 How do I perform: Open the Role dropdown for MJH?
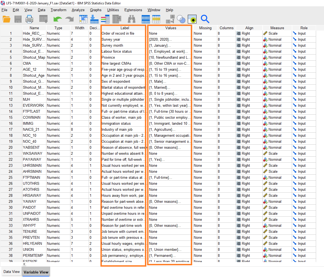pos(304,99)
